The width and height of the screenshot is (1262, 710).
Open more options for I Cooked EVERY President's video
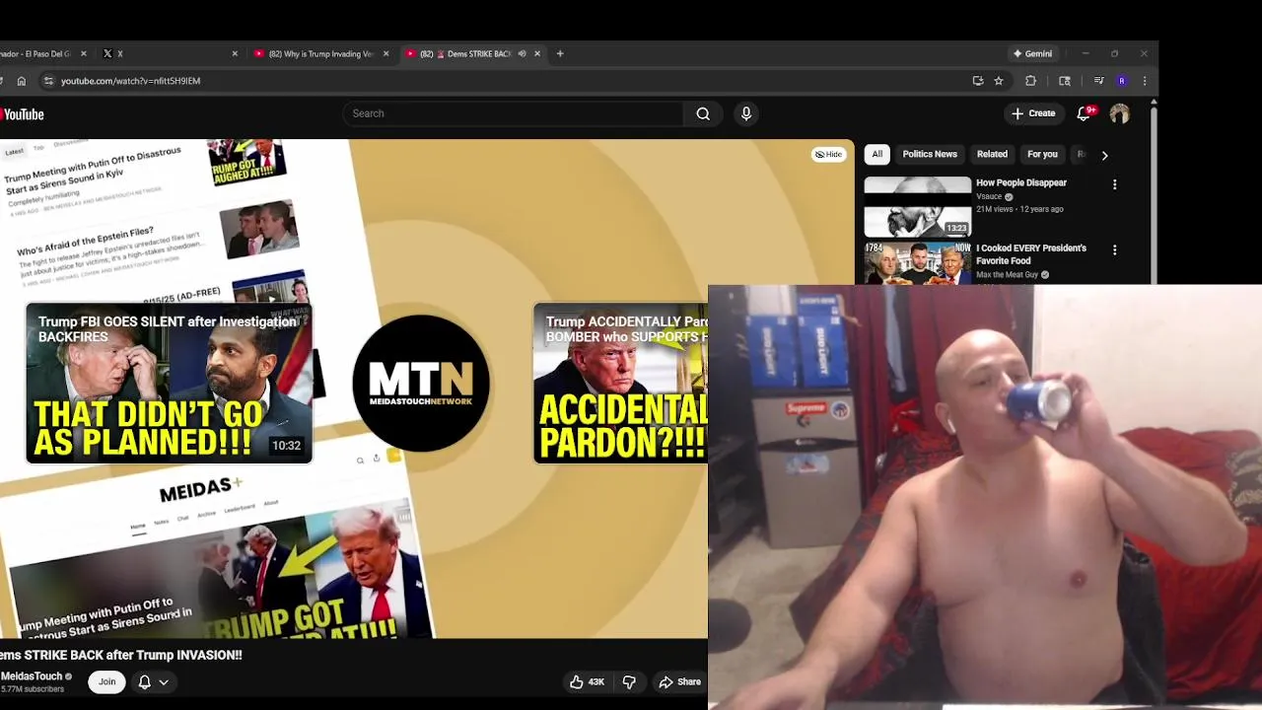click(x=1115, y=250)
